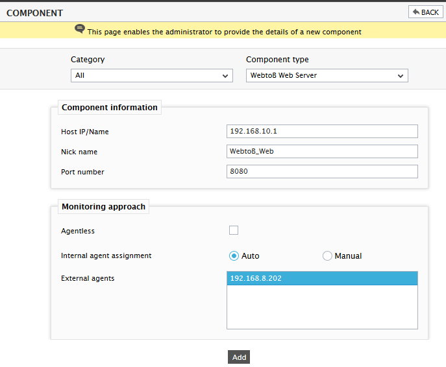Select the Port number text box
Screen dimensions: 446x367
click(322, 172)
